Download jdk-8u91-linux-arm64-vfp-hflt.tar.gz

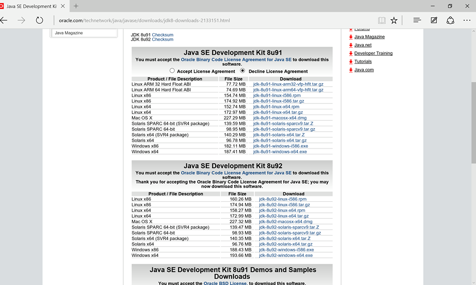tap(288, 90)
